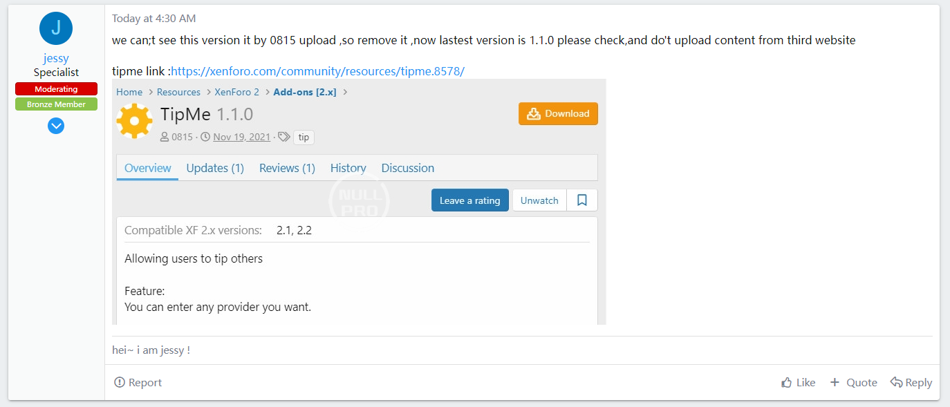Click 'You can enter any provider you want.' text
This screenshot has height=407, width=950.
tap(218, 307)
